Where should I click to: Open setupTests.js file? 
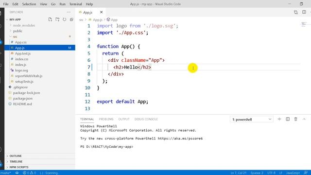pyautogui.click(x=24, y=82)
